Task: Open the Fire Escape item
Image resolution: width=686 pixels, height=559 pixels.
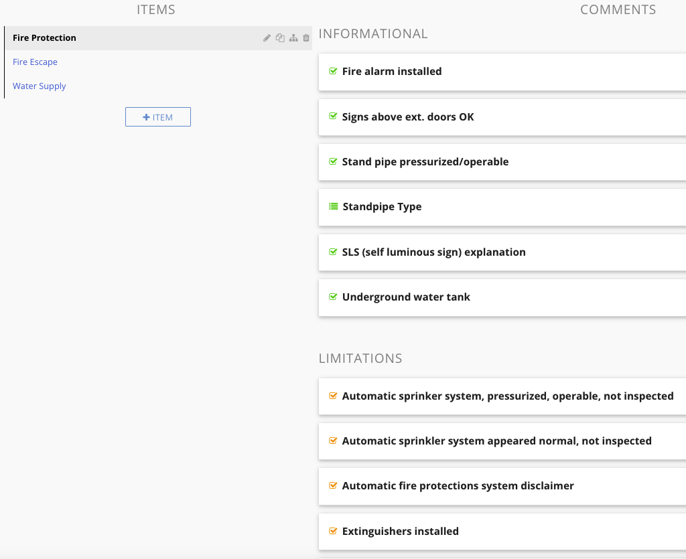Action: [x=35, y=62]
